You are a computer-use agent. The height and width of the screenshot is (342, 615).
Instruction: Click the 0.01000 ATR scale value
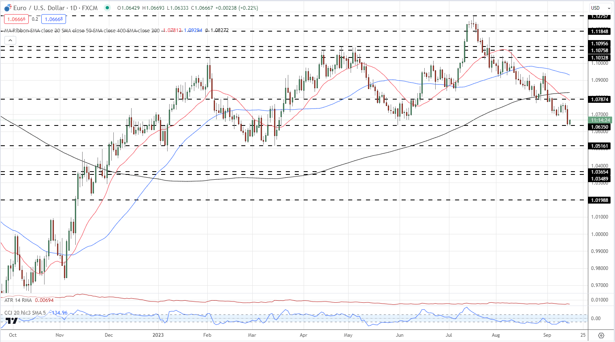pos(599,300)
